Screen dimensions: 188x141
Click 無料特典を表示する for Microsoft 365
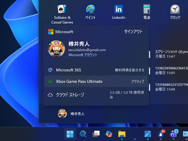130,70
